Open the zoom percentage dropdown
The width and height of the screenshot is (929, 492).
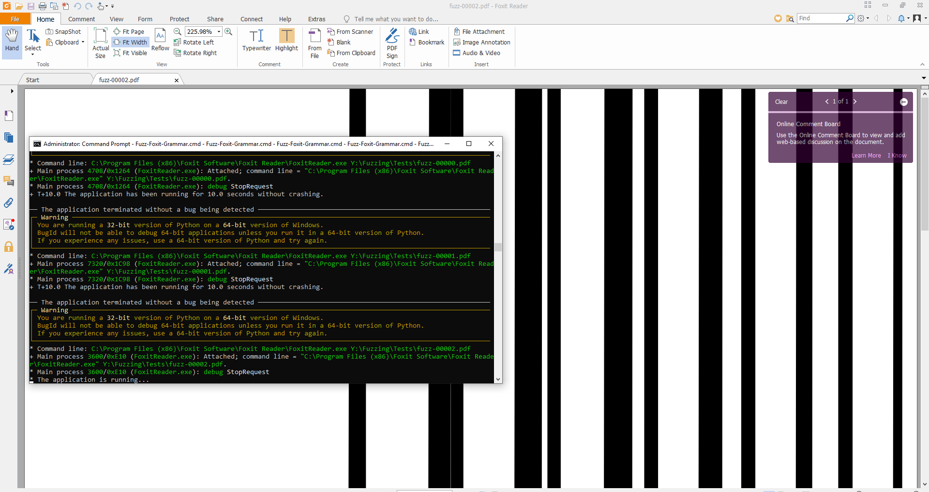coord(219,32)
